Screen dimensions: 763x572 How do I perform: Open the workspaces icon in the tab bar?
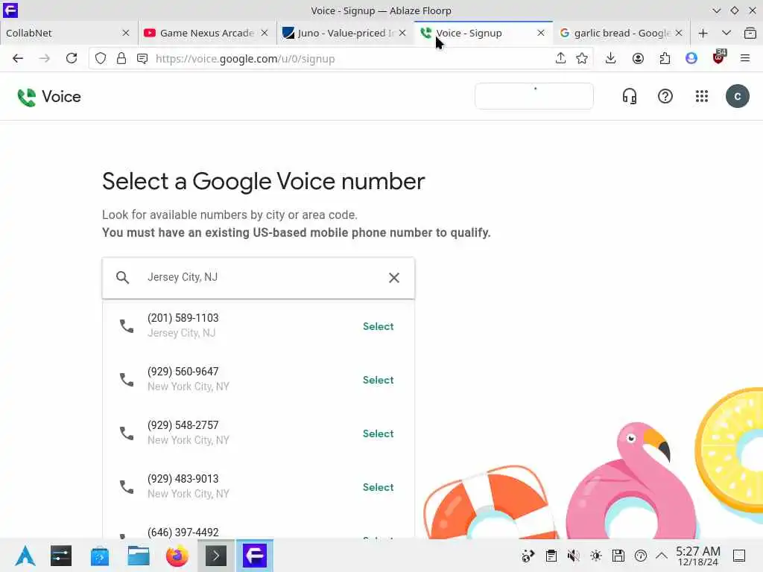750,33
